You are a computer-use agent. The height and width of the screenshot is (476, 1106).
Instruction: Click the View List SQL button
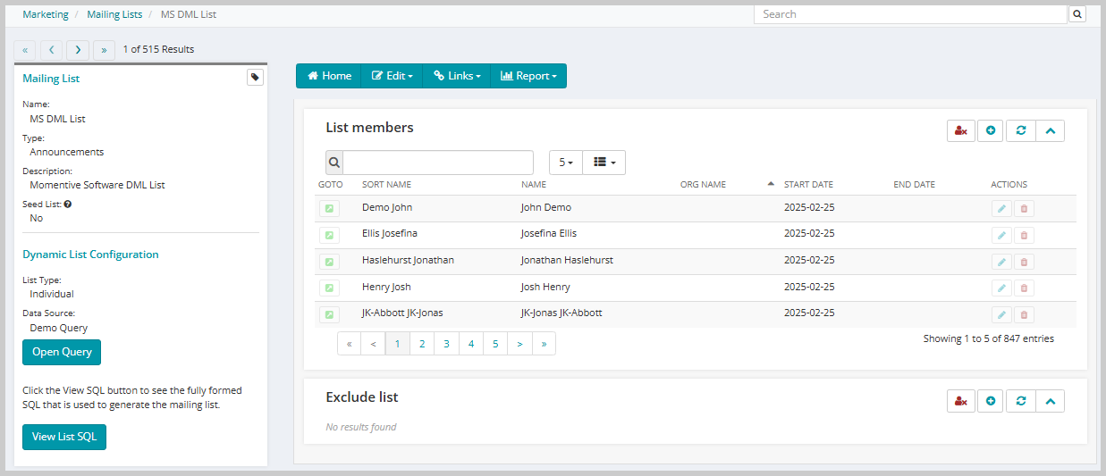point(64,437)
